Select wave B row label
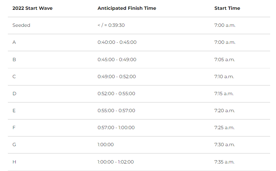The height and width of the screenshot is (171, 276). pos(14,60)
